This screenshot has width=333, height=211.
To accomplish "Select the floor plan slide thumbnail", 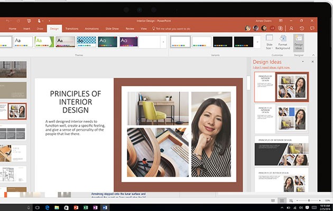I will click(13, 174).
